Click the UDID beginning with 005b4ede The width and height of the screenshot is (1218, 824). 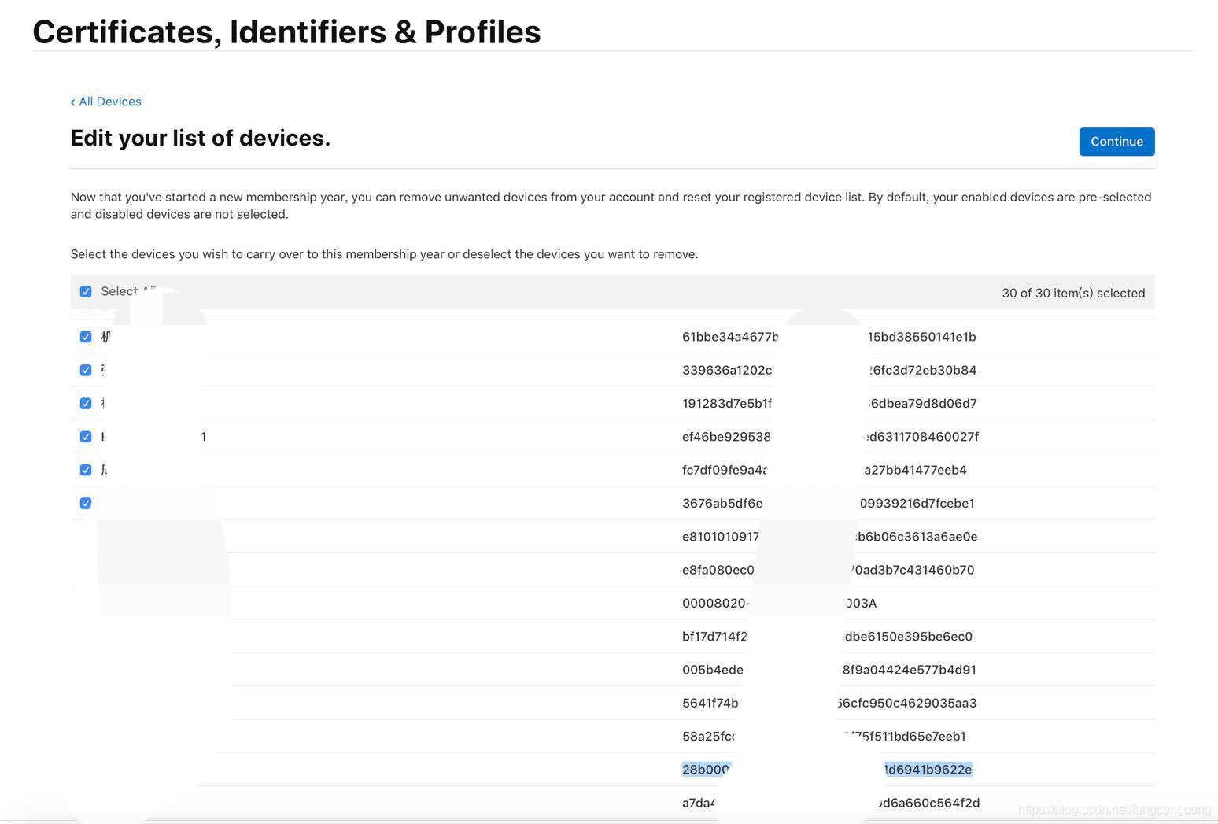[x=712, y=670]
